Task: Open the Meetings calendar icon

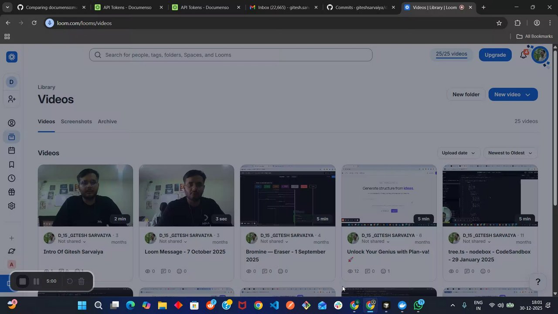Action: coord(12,151)
